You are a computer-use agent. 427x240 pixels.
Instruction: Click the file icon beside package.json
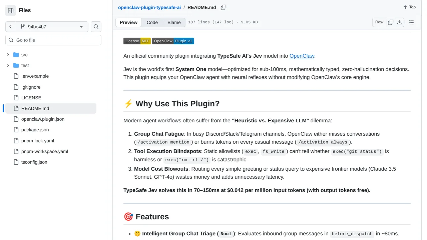(x=16, y=130)
